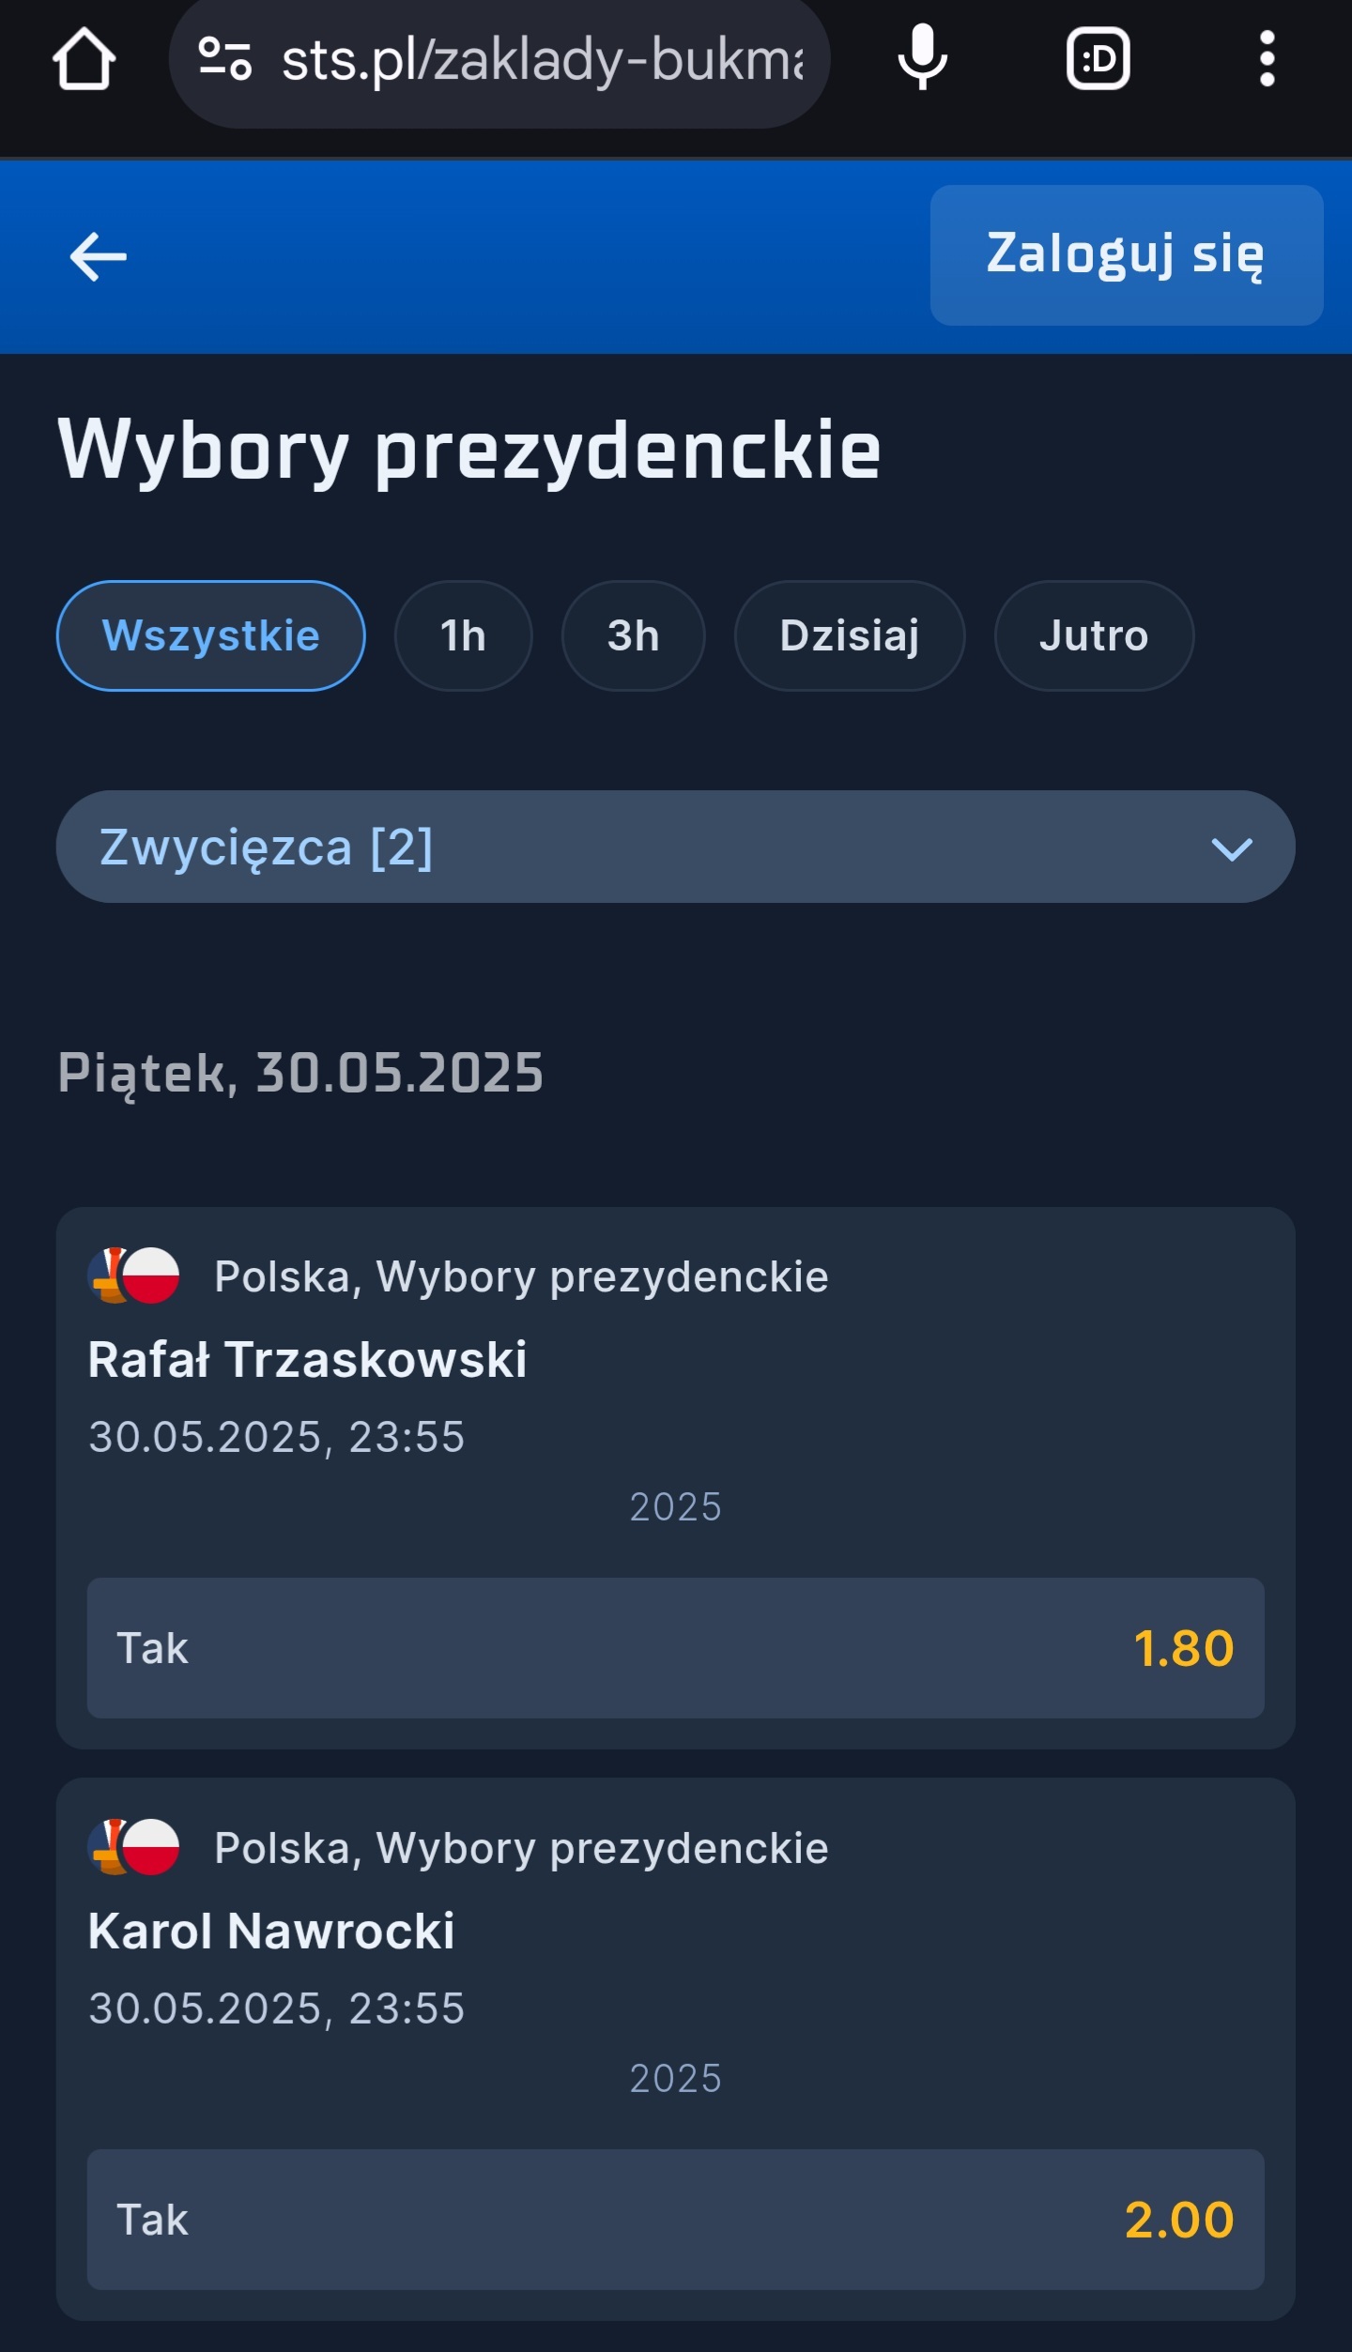Screen dimensions: 1352x2352
Task: Select the Wszystkie time filter
Action: click(210, 635)
